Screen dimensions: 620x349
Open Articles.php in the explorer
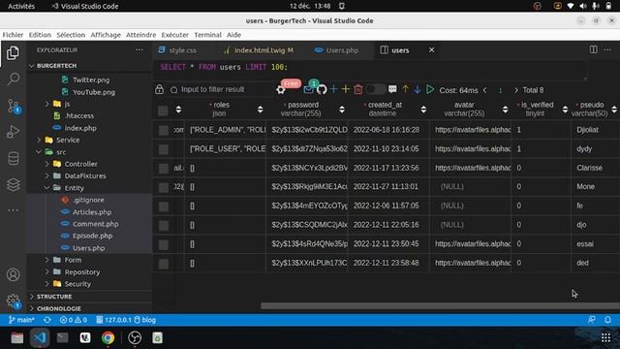(92, 212)
